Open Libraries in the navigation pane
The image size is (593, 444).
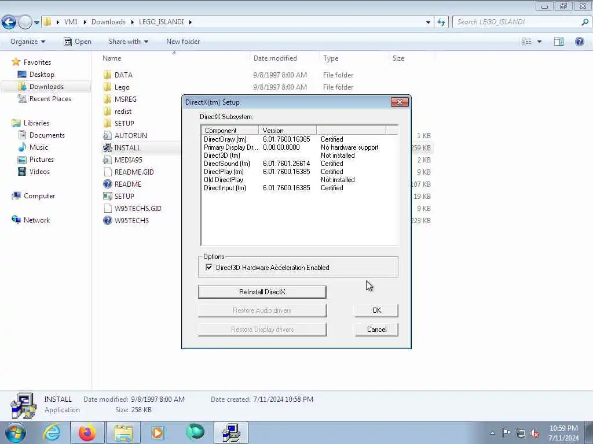36,123
